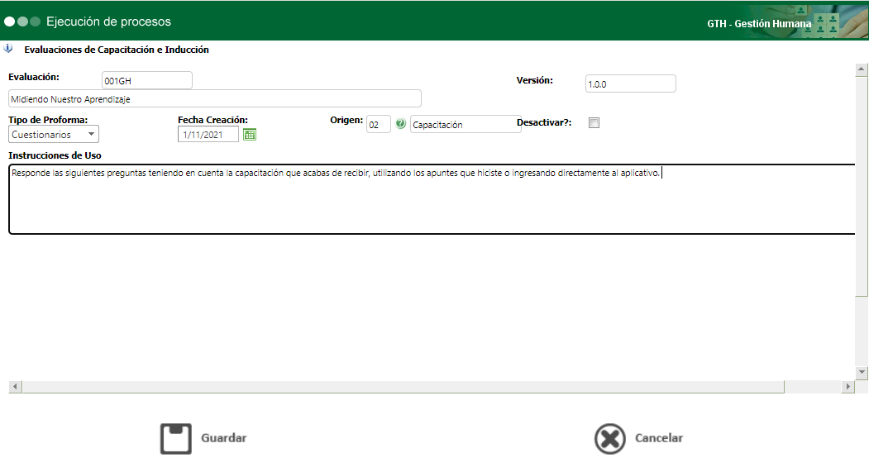
Task: Click the Tipo de Proforma label
Action: coord(48,120)
